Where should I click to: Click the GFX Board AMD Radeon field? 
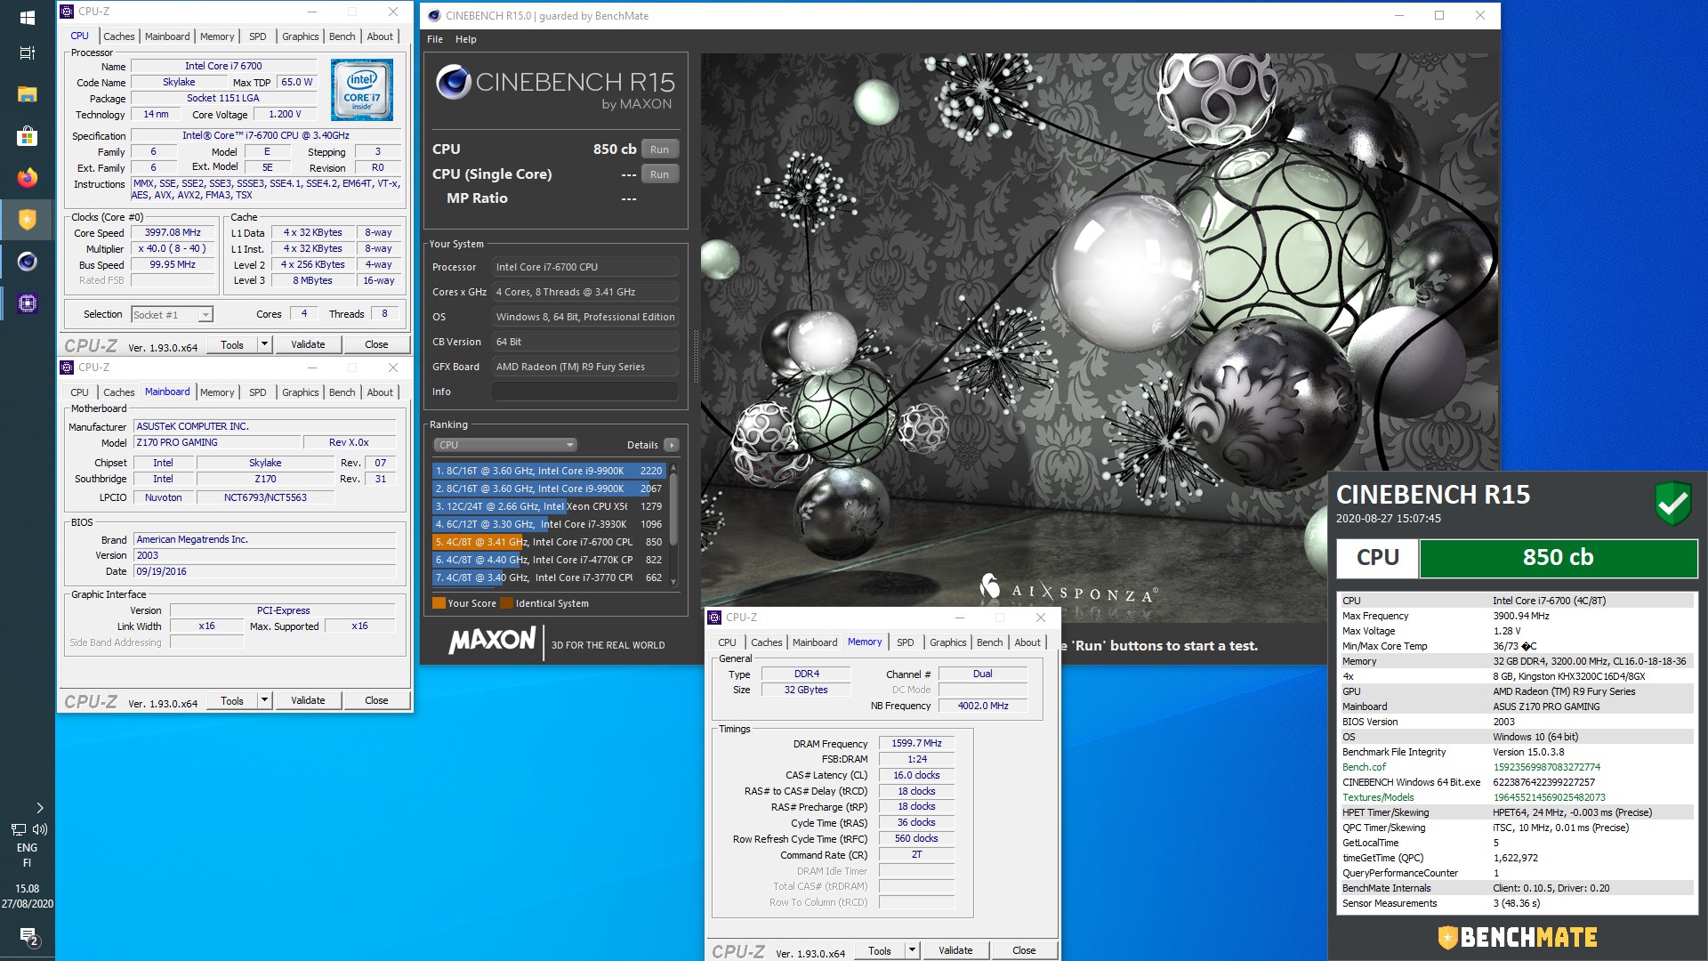click(585, 367)
